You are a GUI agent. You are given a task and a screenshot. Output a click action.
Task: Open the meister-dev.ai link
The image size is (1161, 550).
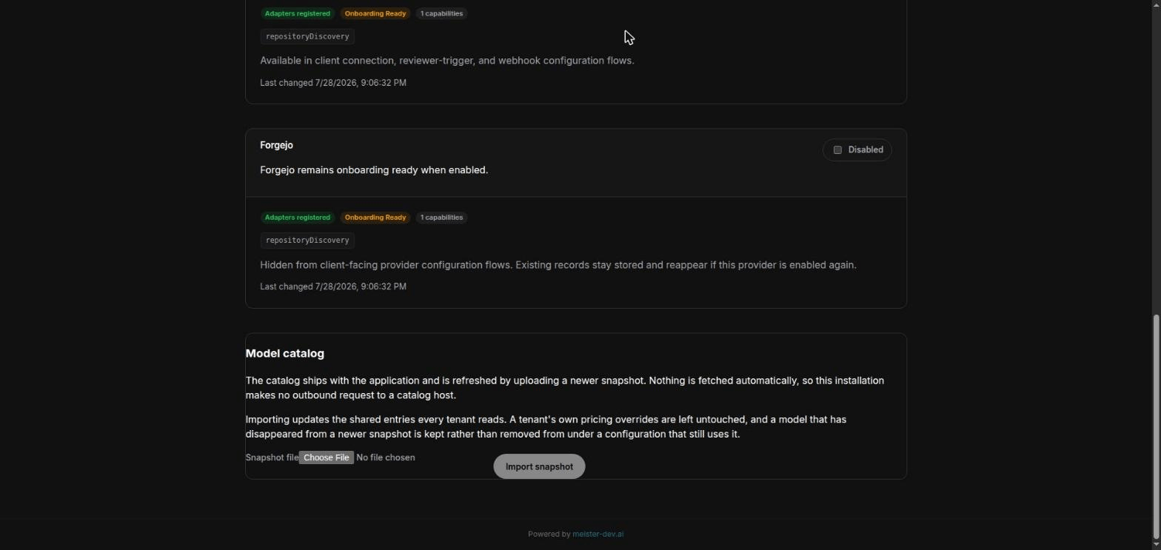coord(598,534)
